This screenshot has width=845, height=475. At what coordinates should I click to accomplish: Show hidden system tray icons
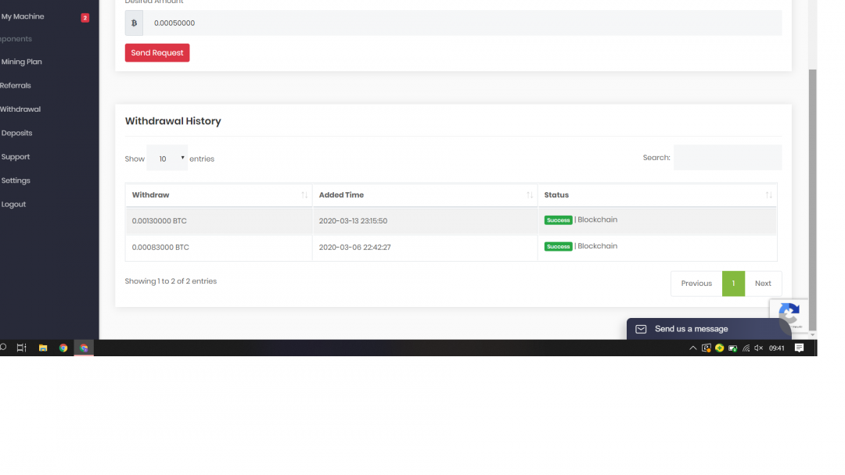coord(692,348)
